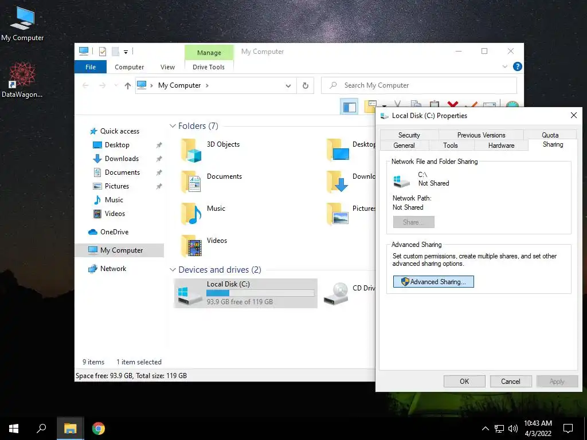Collapse the Devices and drives group

click(173, 270)
